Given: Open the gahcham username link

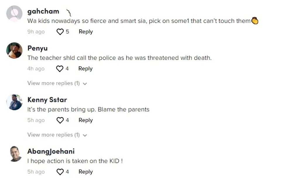Looking at the screenshot, I should (x=43, y=11).
